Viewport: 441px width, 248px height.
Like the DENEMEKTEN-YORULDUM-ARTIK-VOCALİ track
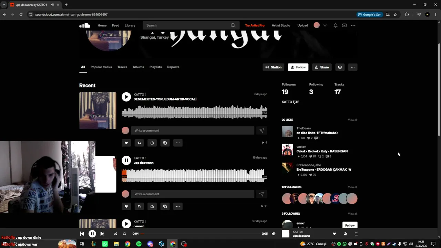[126, 143]
